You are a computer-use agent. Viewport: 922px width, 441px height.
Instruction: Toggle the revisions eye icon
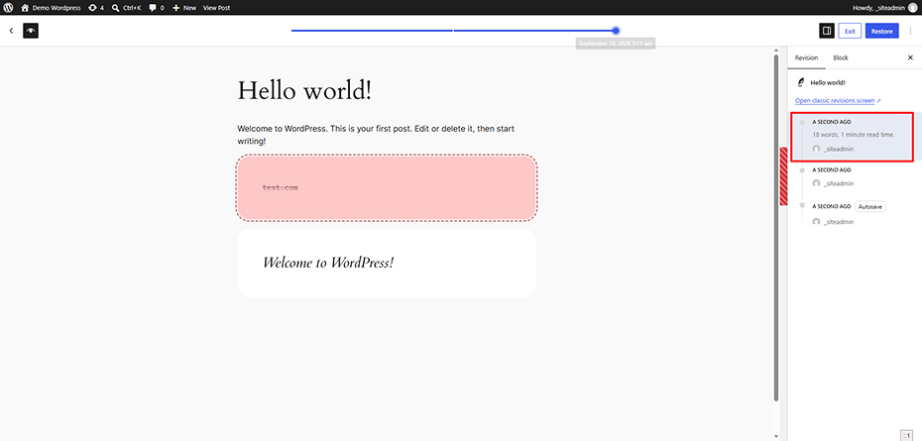click(31, 31)
